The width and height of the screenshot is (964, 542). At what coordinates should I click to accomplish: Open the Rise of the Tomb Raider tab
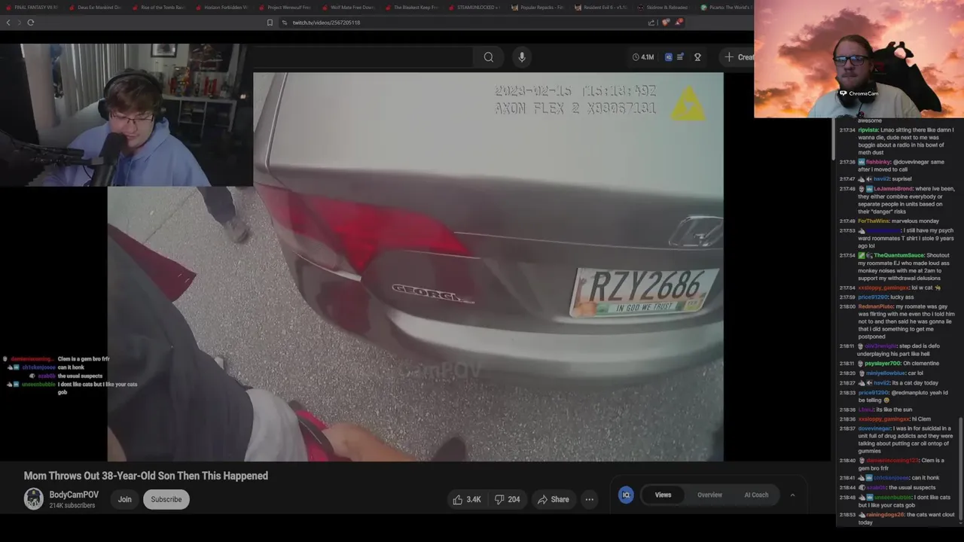click(157, 8)
